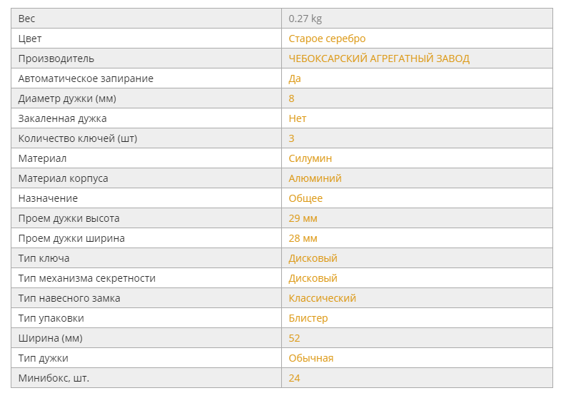
Task: Open the Алюминий body material link
Action: click(x=315, y=178)
